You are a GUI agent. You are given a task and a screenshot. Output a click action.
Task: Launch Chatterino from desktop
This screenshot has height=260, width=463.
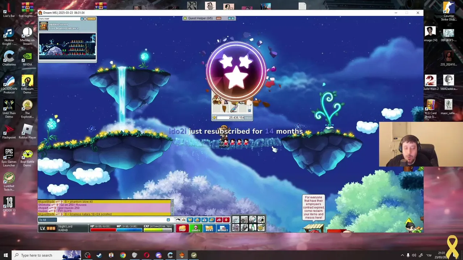[x=9, y=58]
